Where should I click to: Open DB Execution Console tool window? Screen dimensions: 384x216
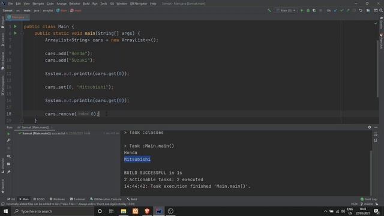(106, 199)
